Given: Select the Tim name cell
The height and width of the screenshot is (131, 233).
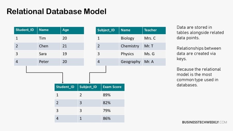Looking at the screenshot, I should (49, 38).
